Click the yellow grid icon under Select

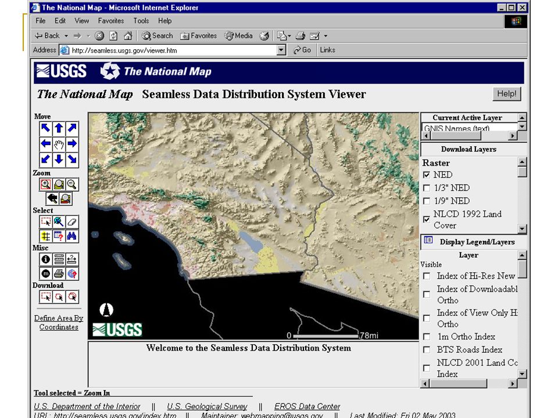[45, 236]
